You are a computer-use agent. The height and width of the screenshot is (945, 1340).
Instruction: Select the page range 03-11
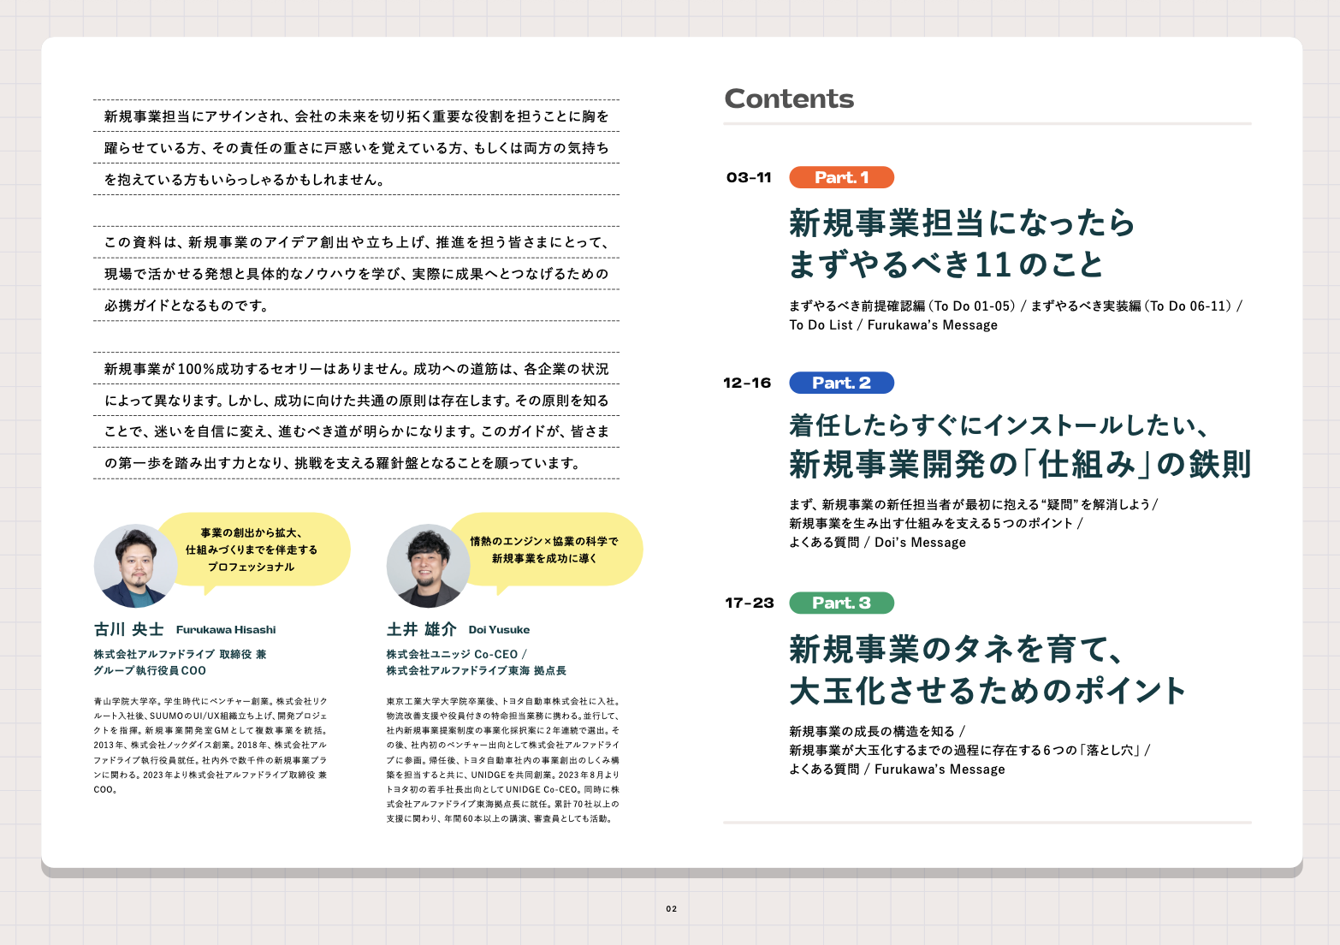(749, 177)
